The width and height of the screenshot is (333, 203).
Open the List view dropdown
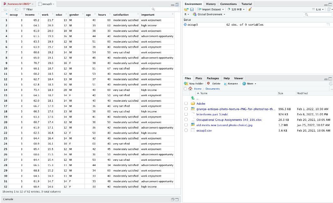tap(319, 9)
